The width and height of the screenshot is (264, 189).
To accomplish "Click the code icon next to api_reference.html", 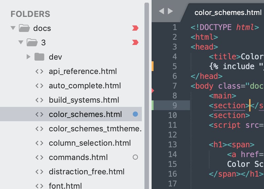I will click(39, 71).
